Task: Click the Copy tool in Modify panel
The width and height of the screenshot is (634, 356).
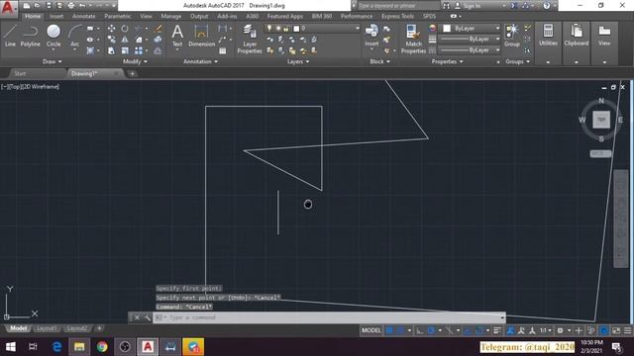Action: (111, 40)
